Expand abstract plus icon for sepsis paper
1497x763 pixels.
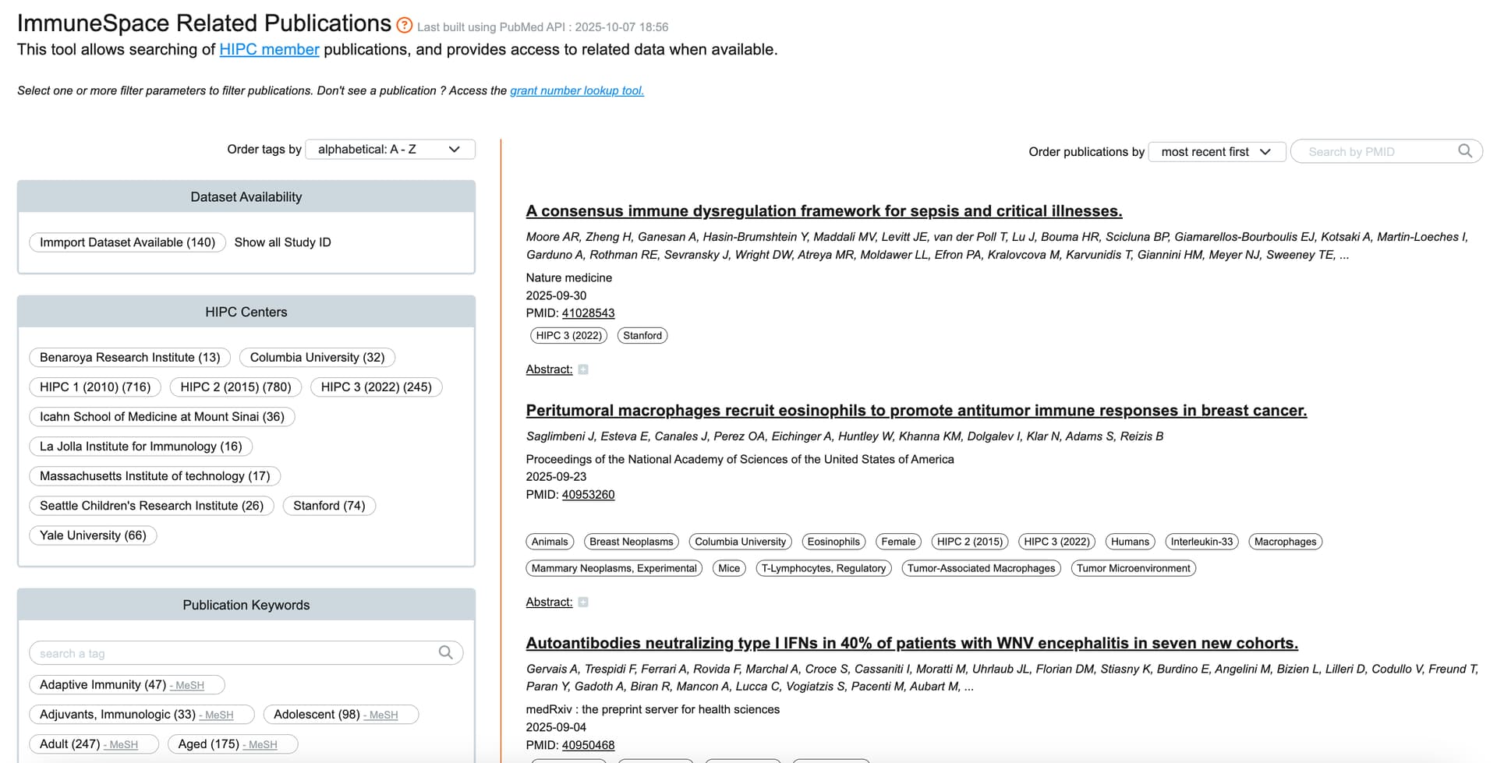click(x=583, y=369)
